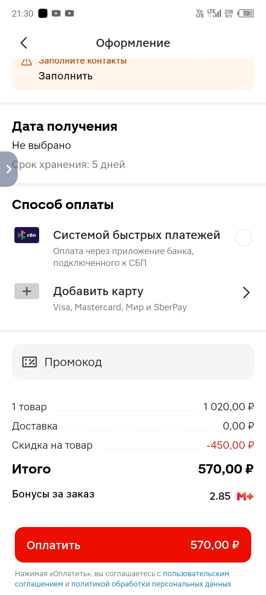Tap the SBP logo icon
This screenshot has height=595, width=266.
(x=27, y=235)
